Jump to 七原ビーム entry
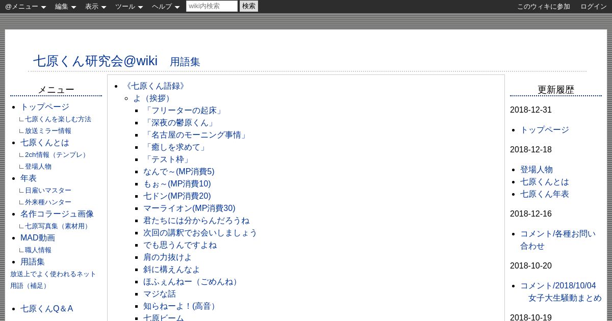Image resolution: width=612 pixels, height=321 pixels. [164, 317]
